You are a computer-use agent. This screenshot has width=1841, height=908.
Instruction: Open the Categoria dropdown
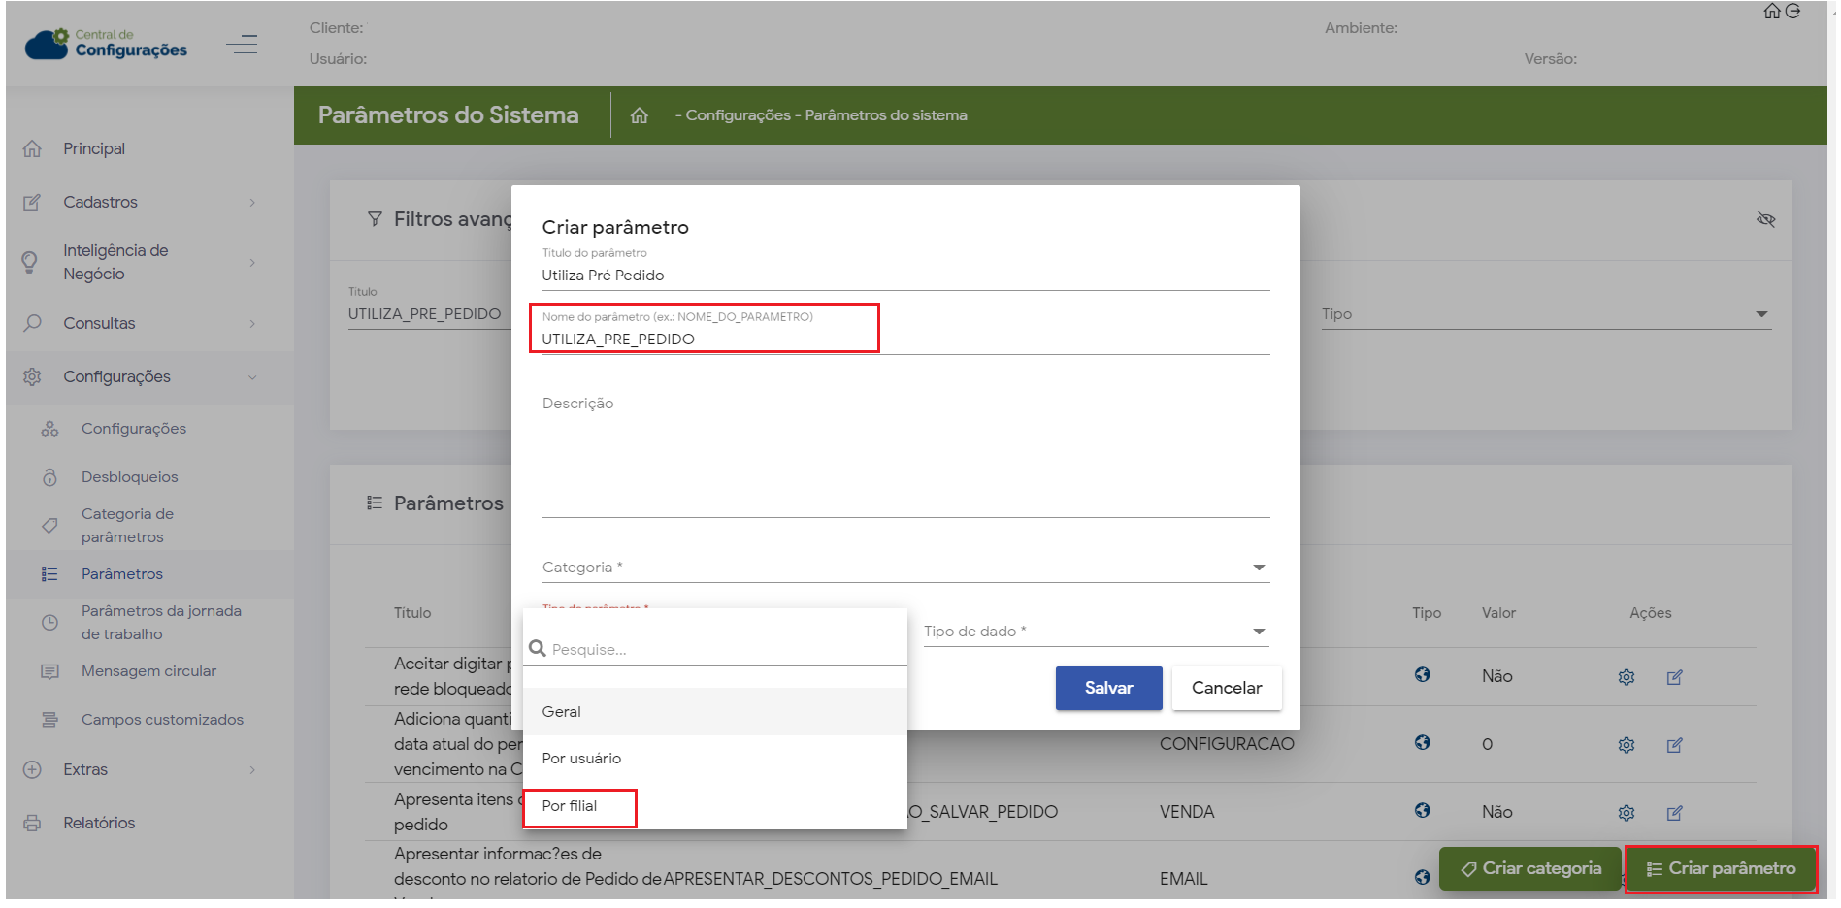(x=904, y=567)
